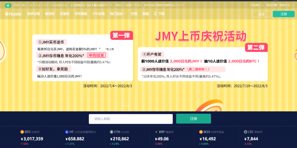Click the green 注册 button in header
Screen dimensions: 297x148
click(x=284, y=14)
